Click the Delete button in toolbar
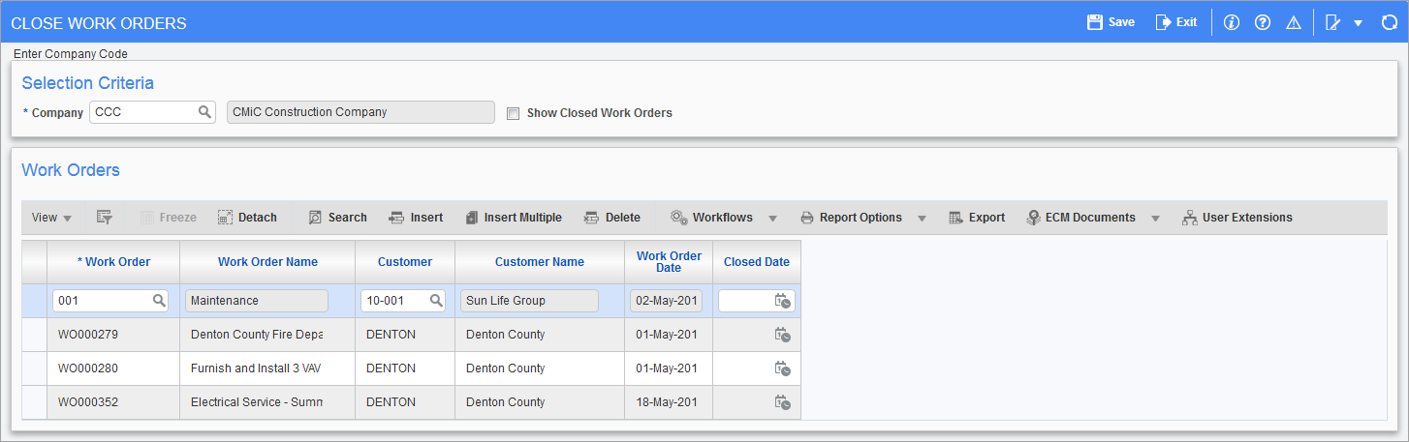 pyautogui.click(x=612, y=218)
